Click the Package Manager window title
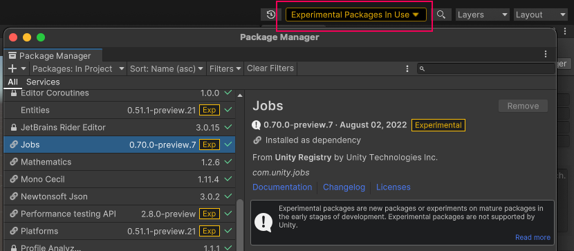The image size is (574, 251). (x=279, y=37)
